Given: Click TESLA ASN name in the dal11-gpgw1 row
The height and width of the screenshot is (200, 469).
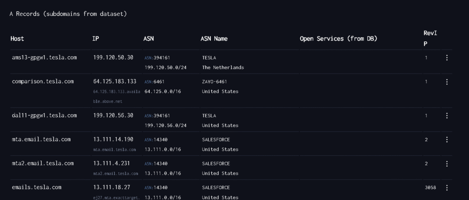Looking at the screenshot, I should (x=209, y=116).
